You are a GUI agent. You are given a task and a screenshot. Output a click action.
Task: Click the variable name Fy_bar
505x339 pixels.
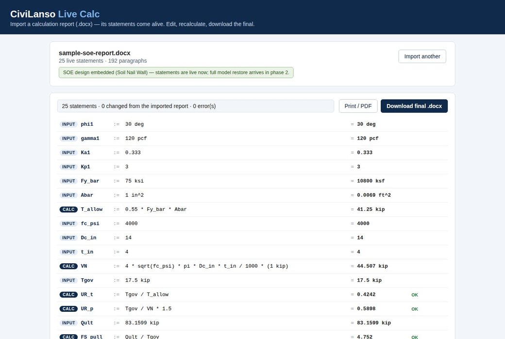(90, 181)
